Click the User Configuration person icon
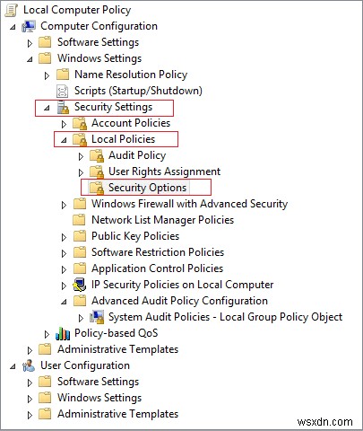Image resolution: width=363 pixels, height=431 pixels. [x=29, y=365]
